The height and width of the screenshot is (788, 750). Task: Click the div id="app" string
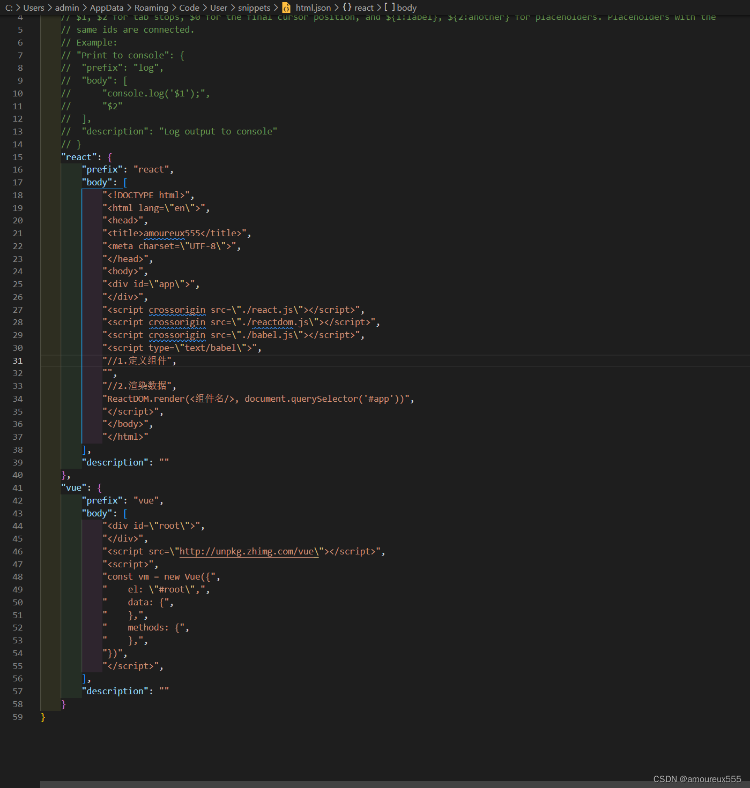pyautogui.click(x=149, y=284)
